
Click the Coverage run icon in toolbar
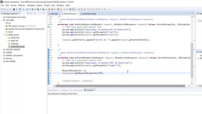pos(38,9)
